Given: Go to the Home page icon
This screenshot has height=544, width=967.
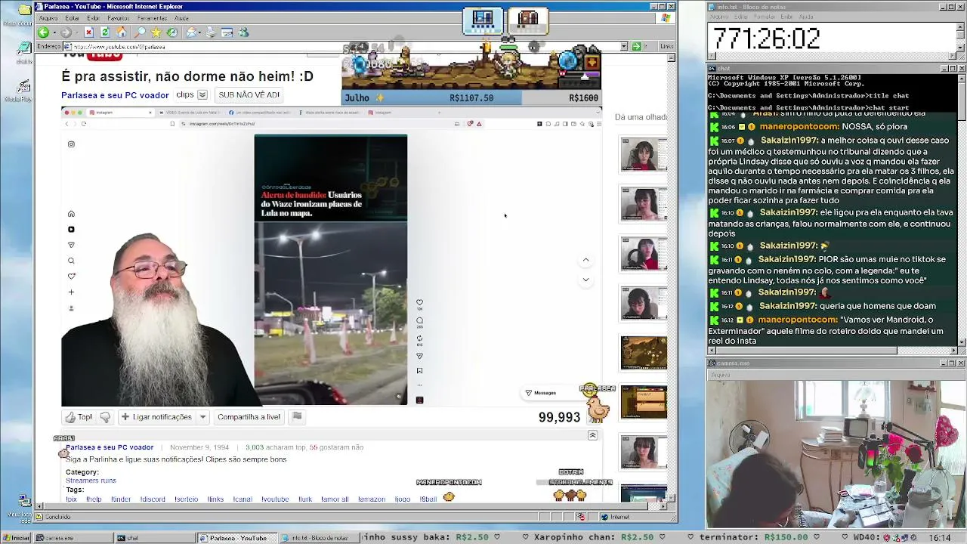Looking at the screenshot, I should 122,32.
